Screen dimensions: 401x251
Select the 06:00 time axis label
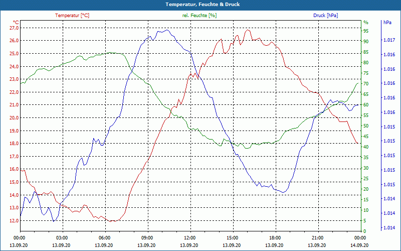click(104, 237)
